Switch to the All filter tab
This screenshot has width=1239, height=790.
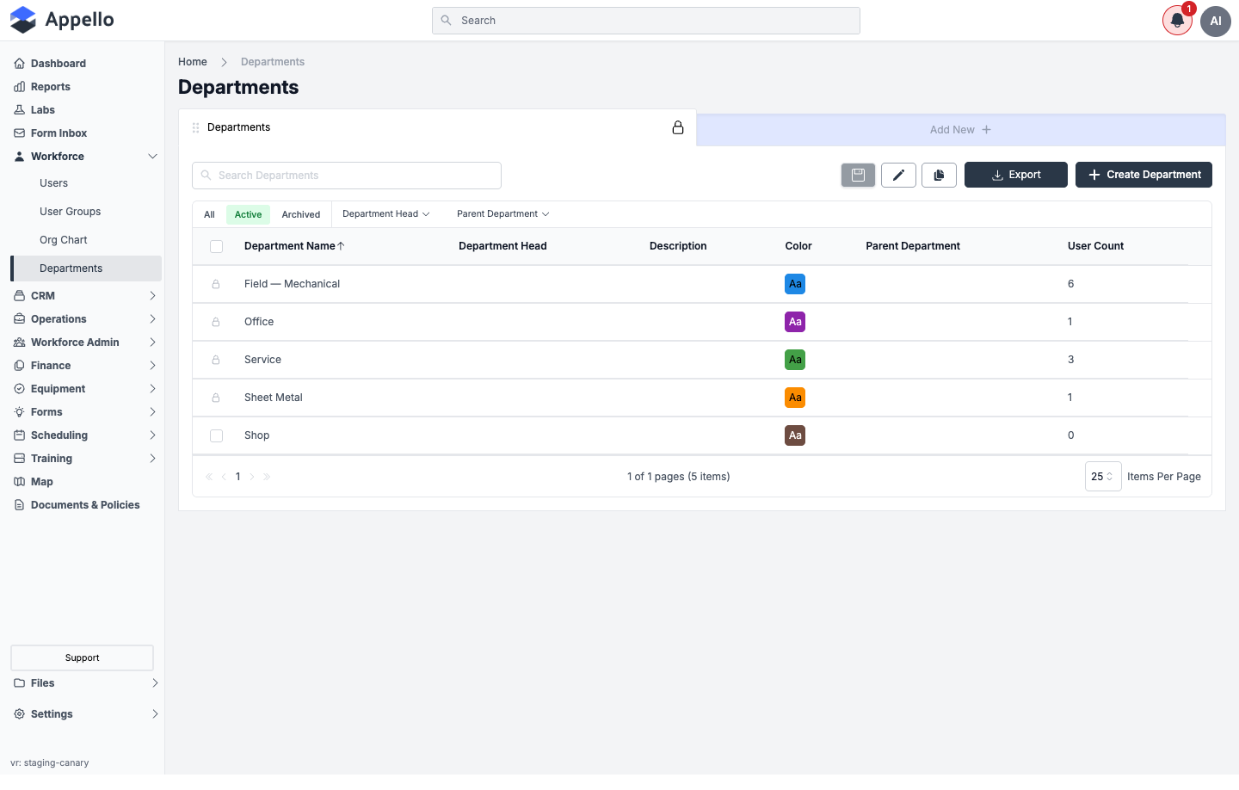pyautogui.click(x=209, y=215)
